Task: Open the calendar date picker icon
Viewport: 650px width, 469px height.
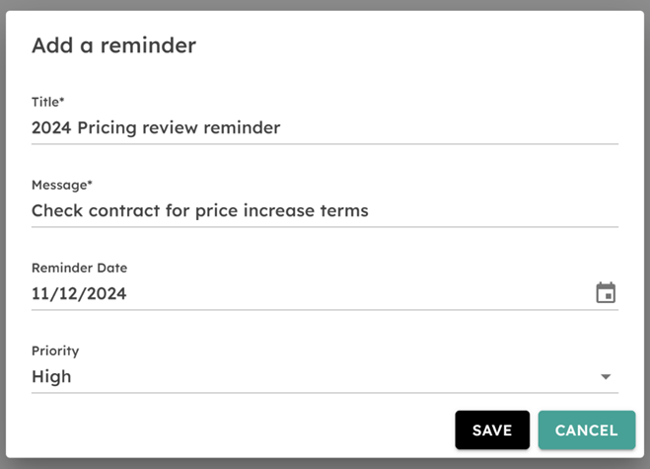Action: [x=606, y=293]
